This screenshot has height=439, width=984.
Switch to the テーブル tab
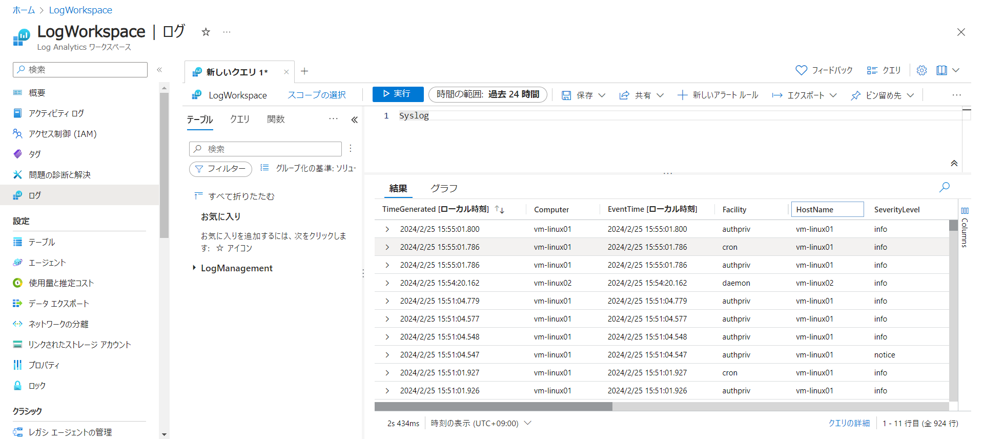click(200, 119)
